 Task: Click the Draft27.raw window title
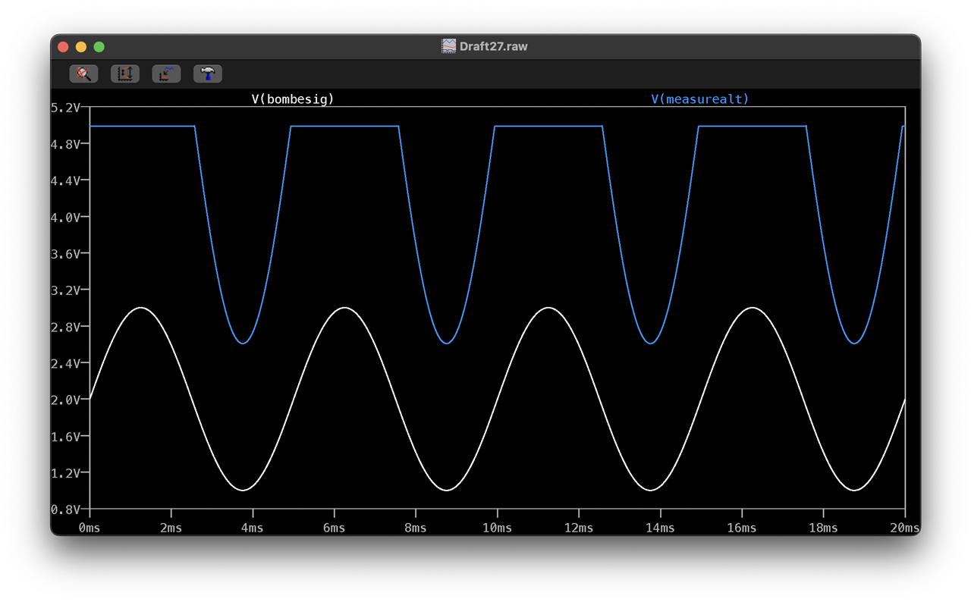click(494, 46)
